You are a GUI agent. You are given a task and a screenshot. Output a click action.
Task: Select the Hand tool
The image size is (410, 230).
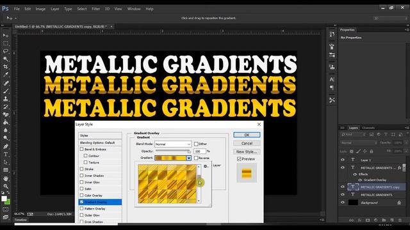coord(6,179)
